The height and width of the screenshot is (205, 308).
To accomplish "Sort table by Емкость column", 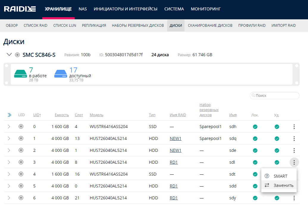I will pyautogui.click(x=62, y=115).
